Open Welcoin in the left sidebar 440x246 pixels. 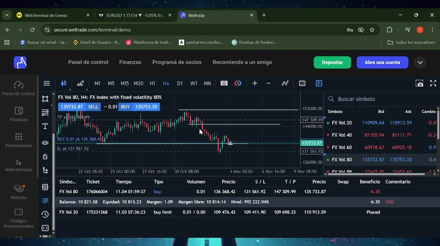click(x=19, y=192)
